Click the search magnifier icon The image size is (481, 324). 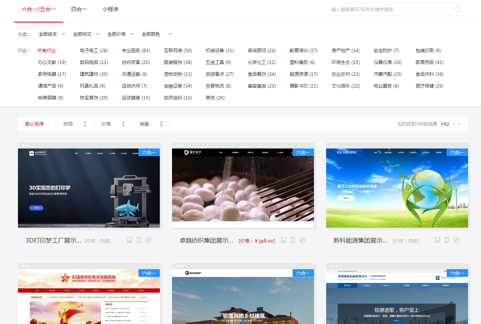coord(458,9)
